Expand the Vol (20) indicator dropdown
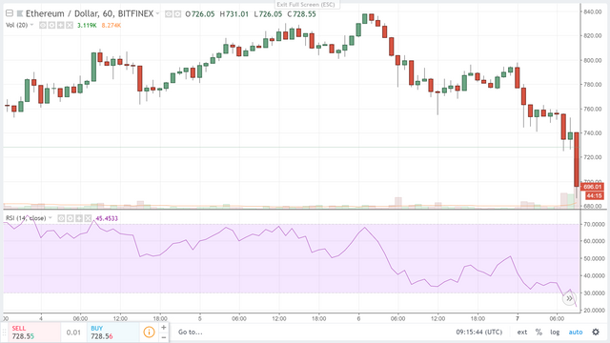Screen dimensions: 610x343 (x=31, y=25)
